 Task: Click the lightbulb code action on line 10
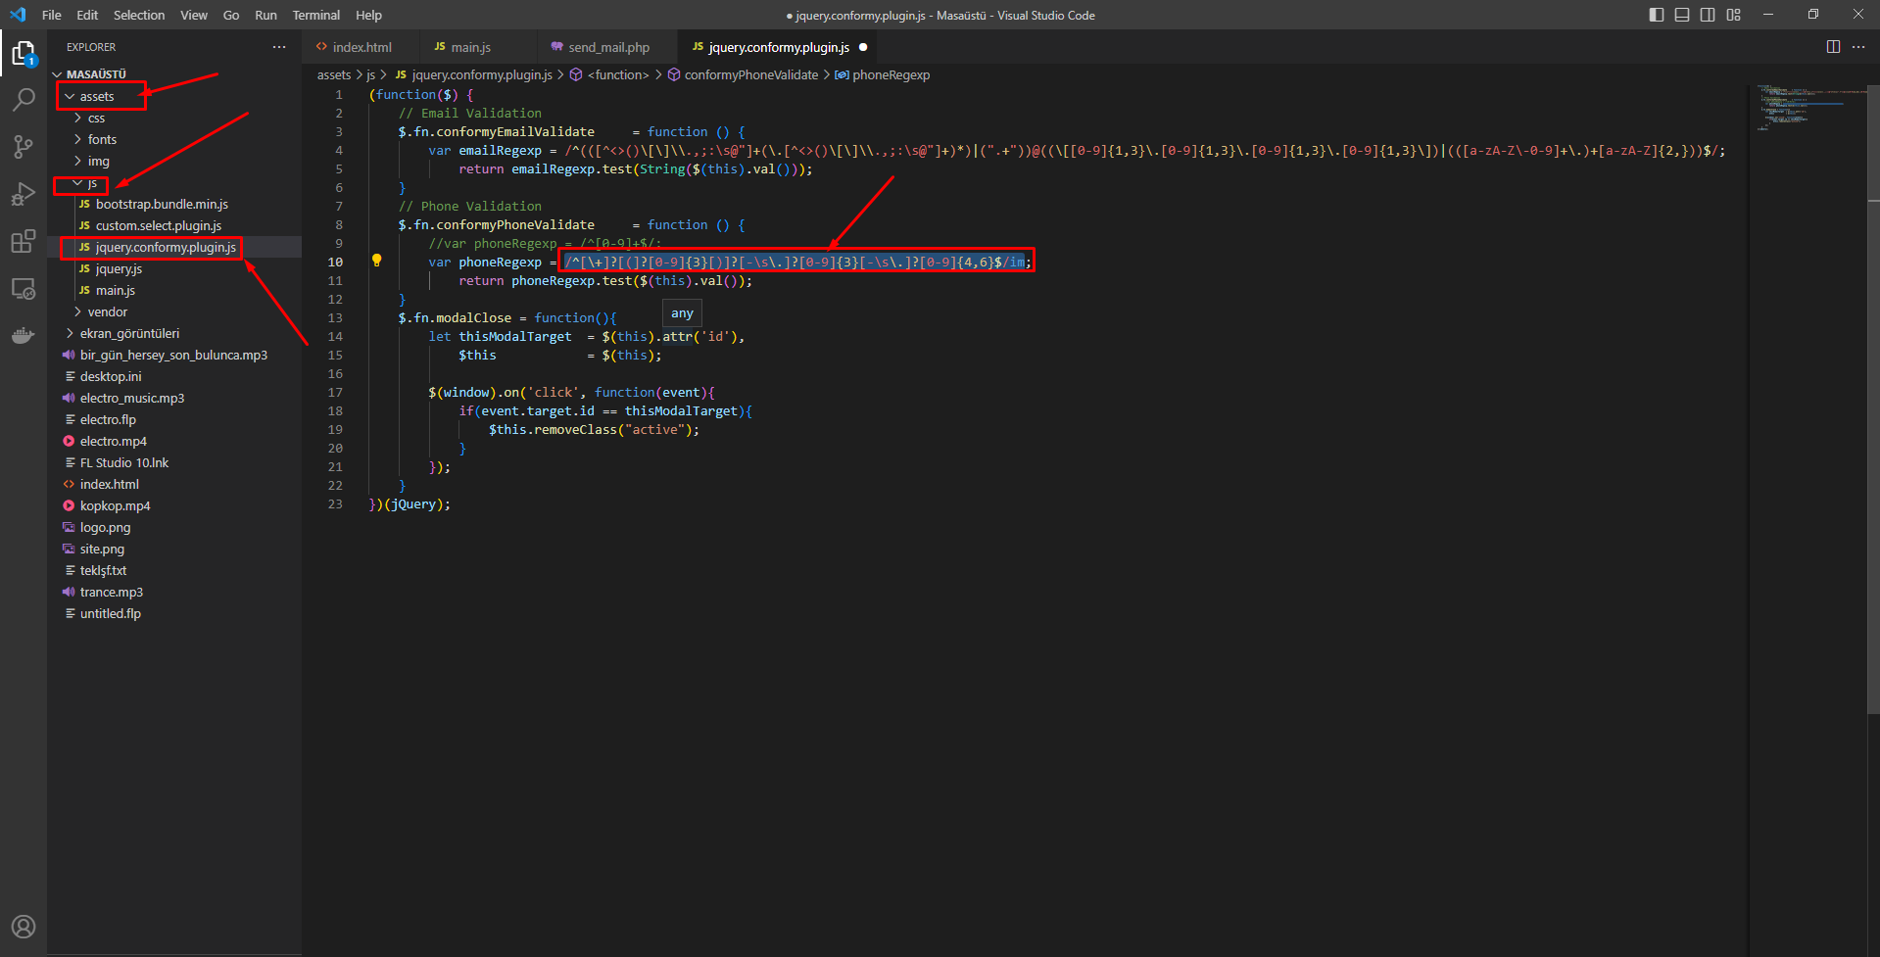point(376,261)
